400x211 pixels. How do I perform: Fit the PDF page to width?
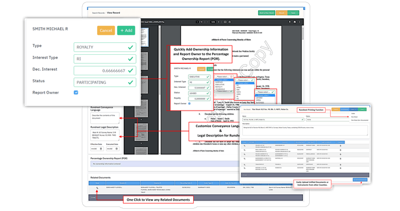(225, 22)
